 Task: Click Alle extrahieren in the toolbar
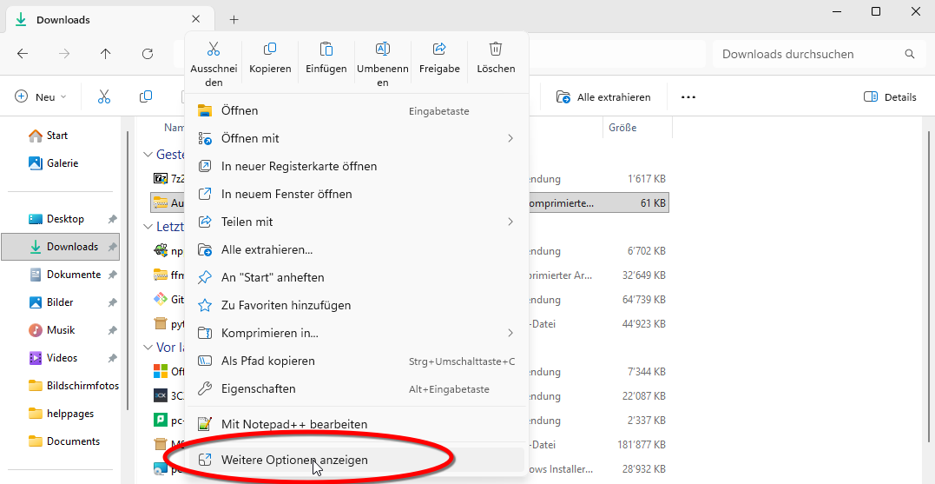(603, 96)
